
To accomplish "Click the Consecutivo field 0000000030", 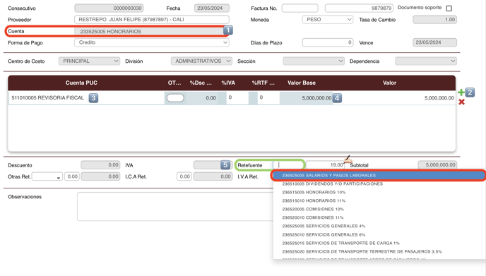I will pyautogui.click(x=109, y=8).
